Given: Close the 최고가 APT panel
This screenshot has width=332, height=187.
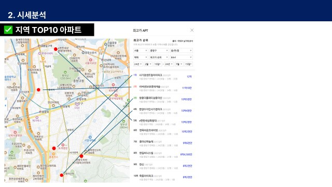Looking at the screenshot, I should coord(192,30).
